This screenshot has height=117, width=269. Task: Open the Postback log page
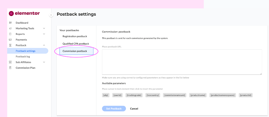point(23,57)
